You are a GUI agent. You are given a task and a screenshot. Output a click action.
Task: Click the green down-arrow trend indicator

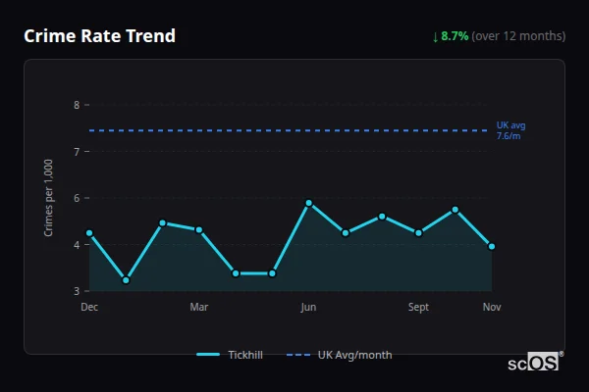(x=435, y=37)
